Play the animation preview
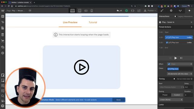 (x=176, y=58)
